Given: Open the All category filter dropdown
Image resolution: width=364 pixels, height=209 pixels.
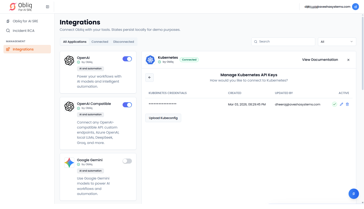Looking at the screenshot, I should click(x=337, y=42).
